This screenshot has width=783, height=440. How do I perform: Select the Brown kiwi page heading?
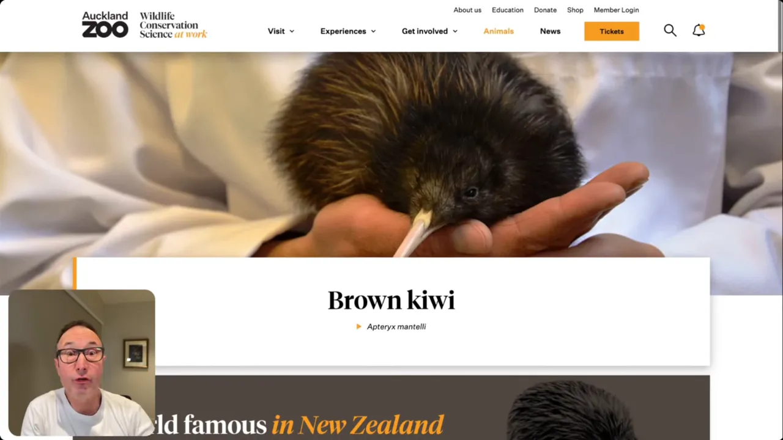click(391, 300)
